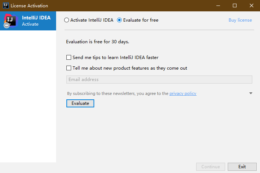Click the Continue button
The width and height of the screenshot is (260, 173).
pyautogui.click(x=210, y=167)
